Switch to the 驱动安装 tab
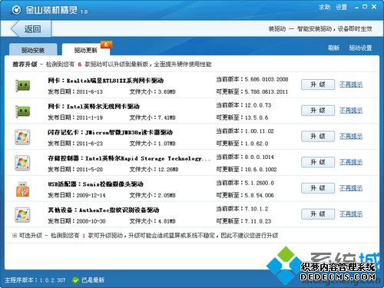The height and width of the screenshot is (288, 384). click(33, 50)
